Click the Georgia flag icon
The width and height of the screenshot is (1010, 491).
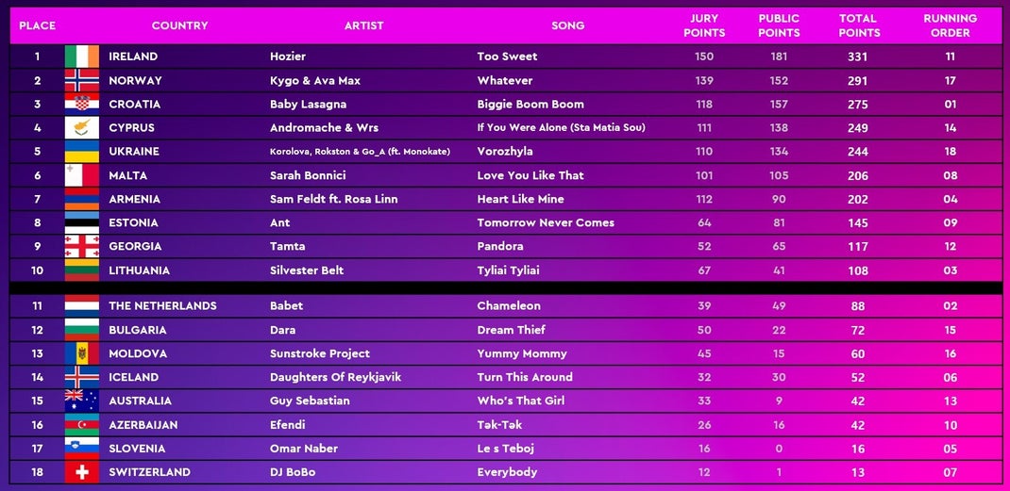pos(82,247)
